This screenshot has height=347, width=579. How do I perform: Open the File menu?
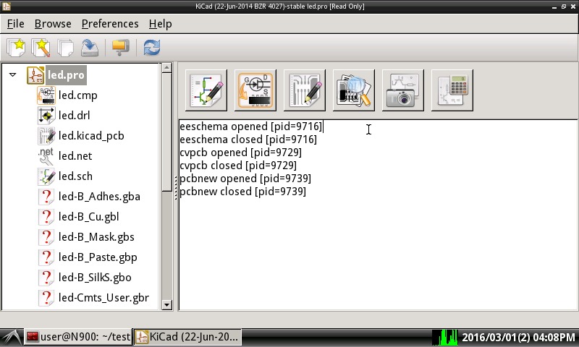15,24
